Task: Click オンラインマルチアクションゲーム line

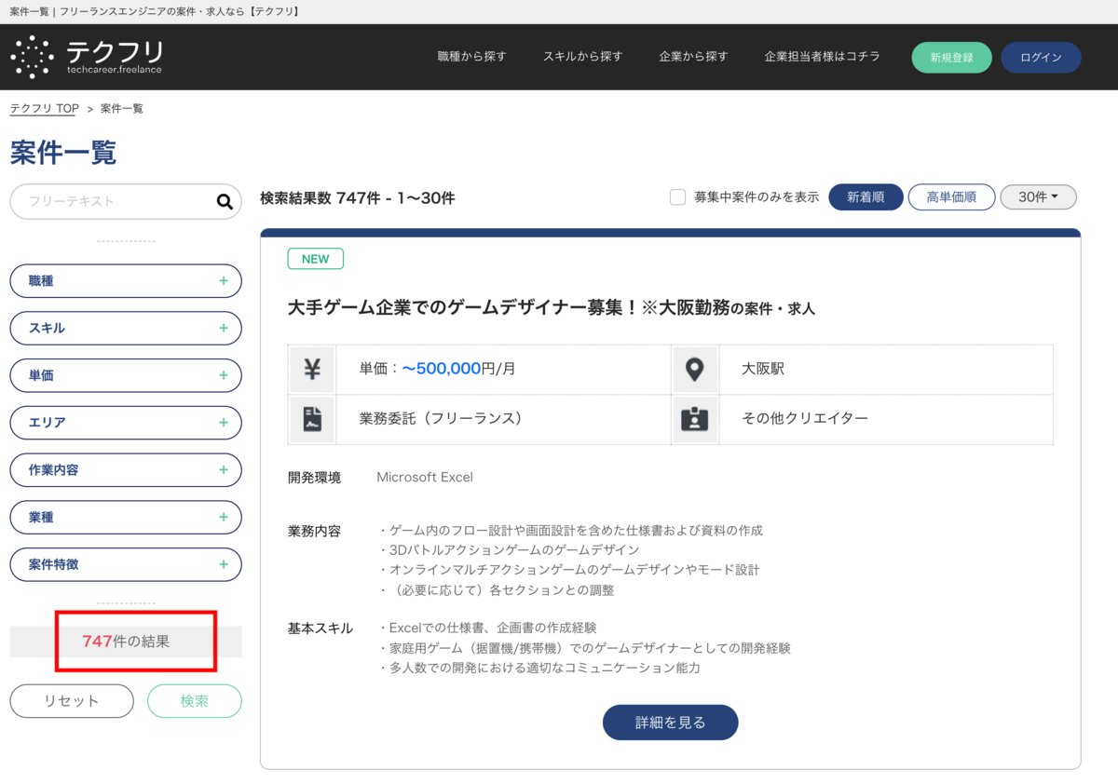Action: [569, 570]
